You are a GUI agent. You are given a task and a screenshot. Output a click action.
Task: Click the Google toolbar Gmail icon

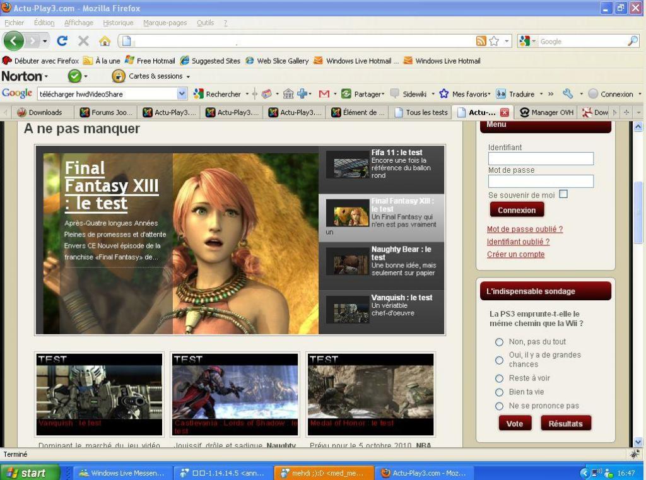point(324,94)
